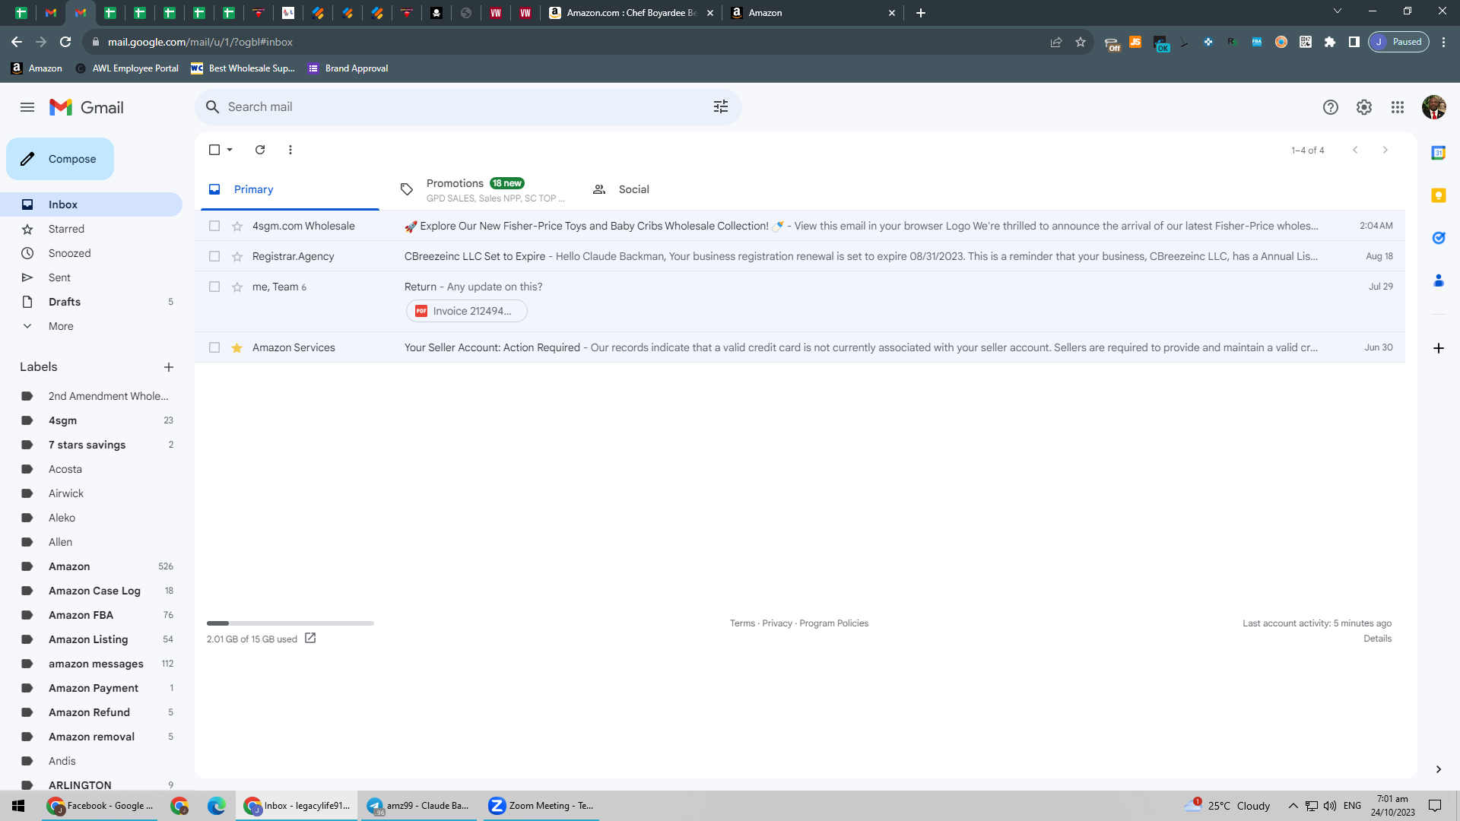
Task: Open Zoom Meeting taskbar item
Action: [541, 806]
